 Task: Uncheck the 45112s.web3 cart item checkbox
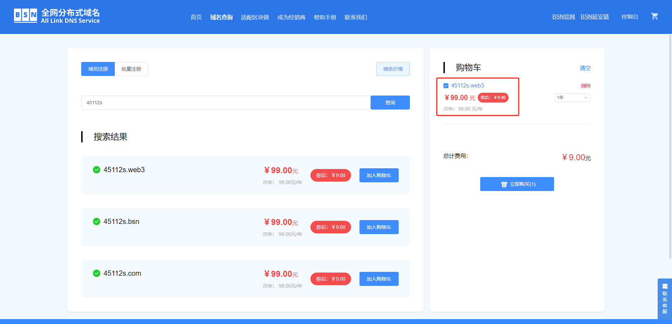click(x=446, y=86)
